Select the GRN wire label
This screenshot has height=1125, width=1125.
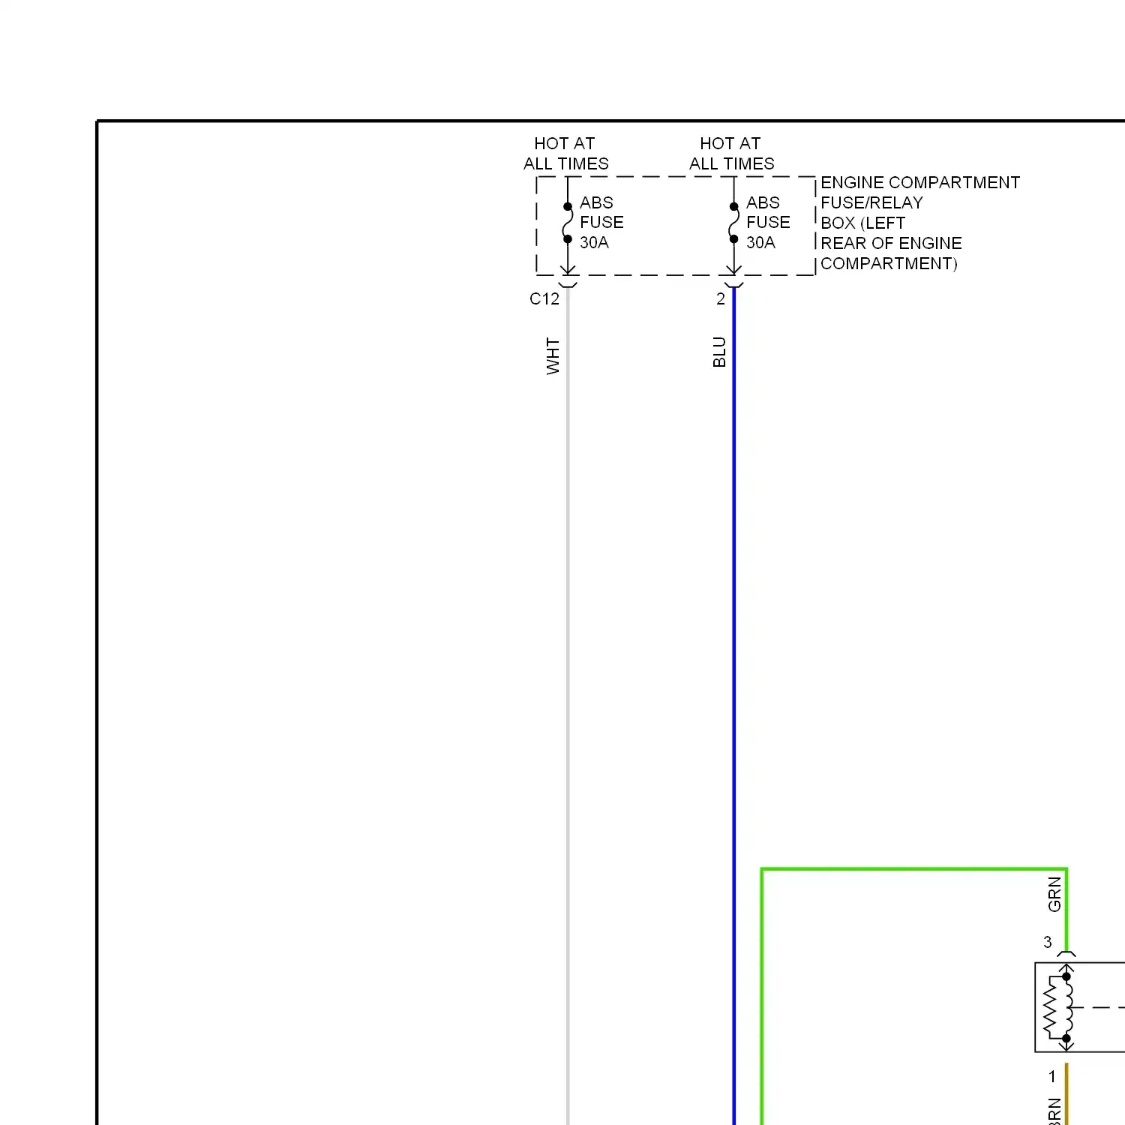(1054, 894)
